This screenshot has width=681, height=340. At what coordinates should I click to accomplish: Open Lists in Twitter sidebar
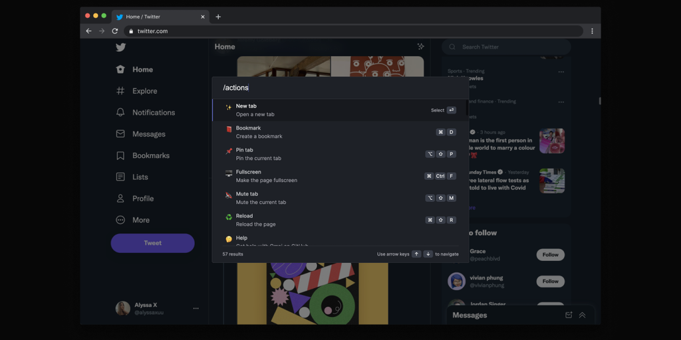click(x=132, y=177)
